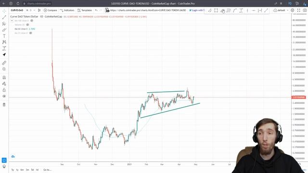Set chart range to 1d
The height and width of the screenshot is (173, 308).
point(37,170)
